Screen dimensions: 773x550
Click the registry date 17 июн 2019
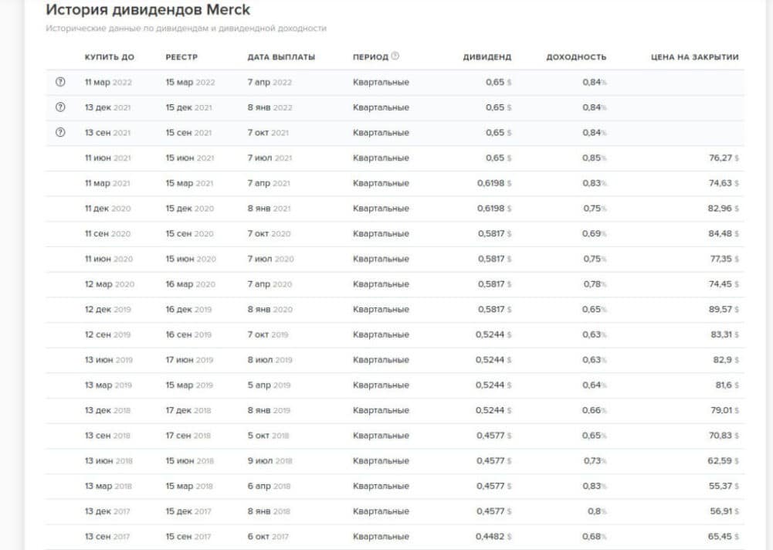(x=188, y=360)
